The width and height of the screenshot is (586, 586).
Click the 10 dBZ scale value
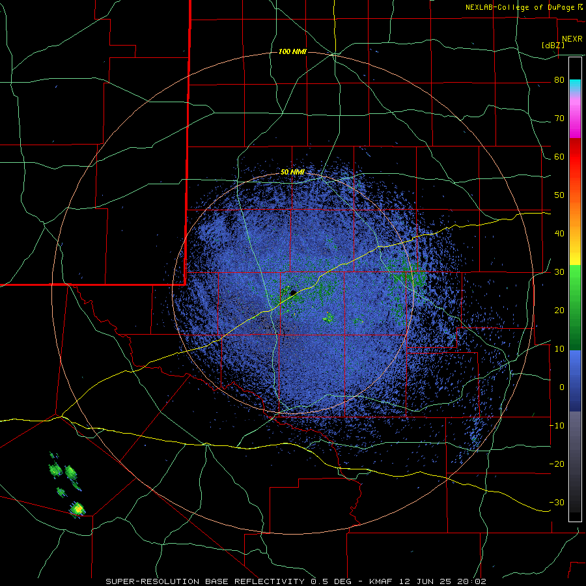[559, 349]
